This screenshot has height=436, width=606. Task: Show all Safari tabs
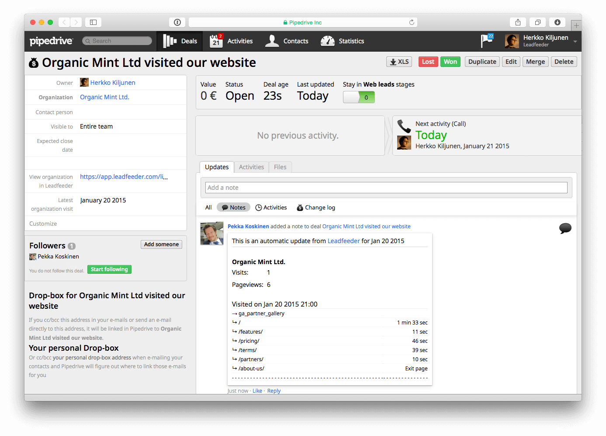(x=538, y=22)
